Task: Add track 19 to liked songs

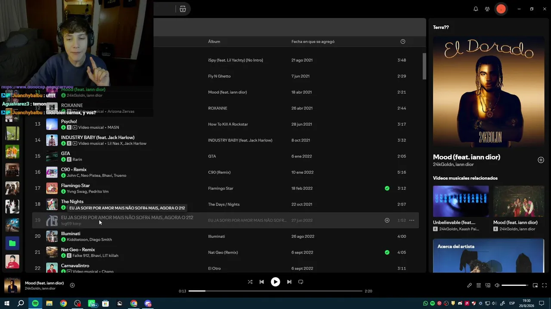Action: (x=387, y=220)
